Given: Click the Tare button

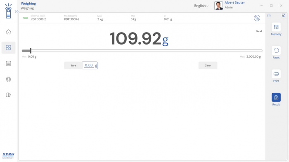Looking at the screenshot, I should pyautogui.click(x=73, y=66).
